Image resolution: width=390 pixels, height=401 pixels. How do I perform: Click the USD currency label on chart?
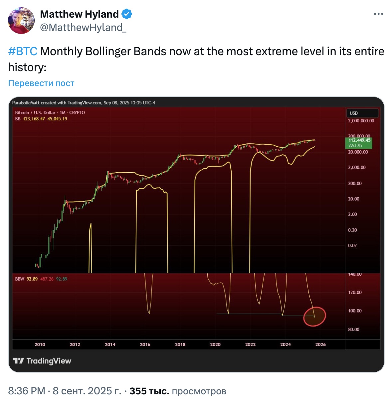click(354, 113)
